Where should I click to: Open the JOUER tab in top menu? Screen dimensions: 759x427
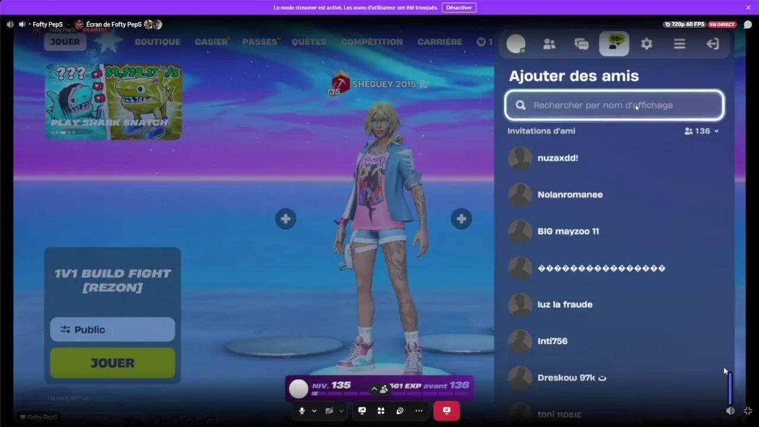(x=65, y=42)
